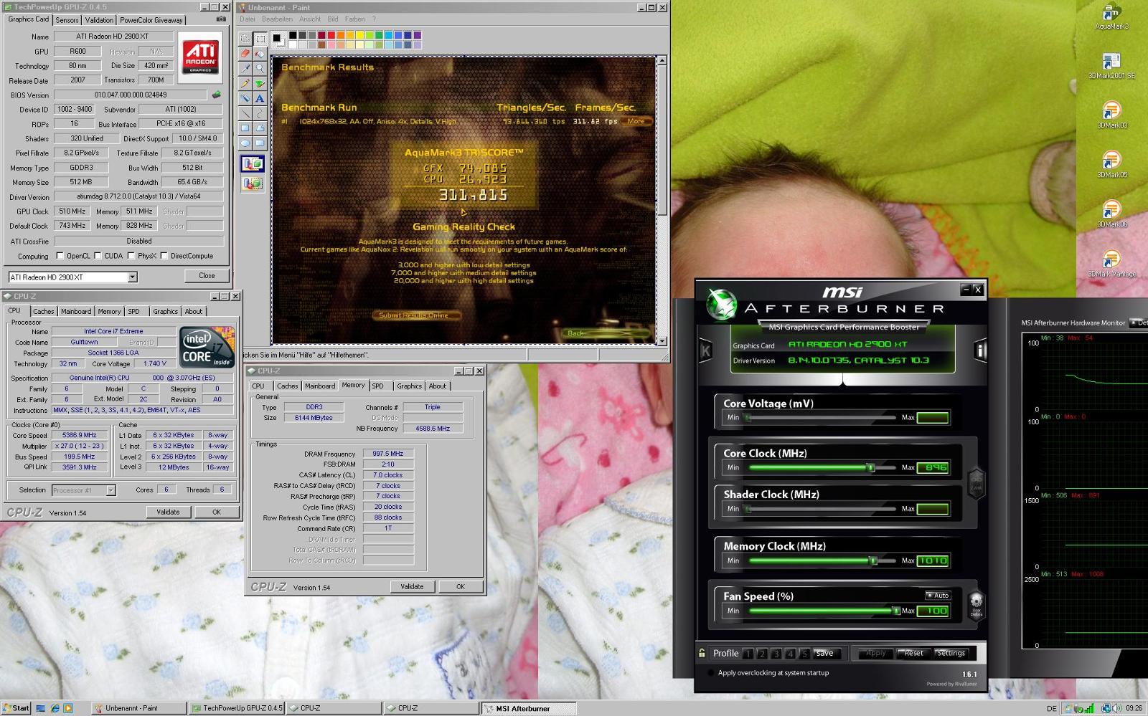This screenshot has width=1148, height=716.
Task: Open the Datei menu in Paint
Action: click(248, 19)
